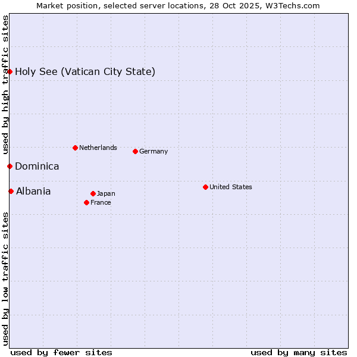Click the "Dominica" text label

click(x=37, y=167)
